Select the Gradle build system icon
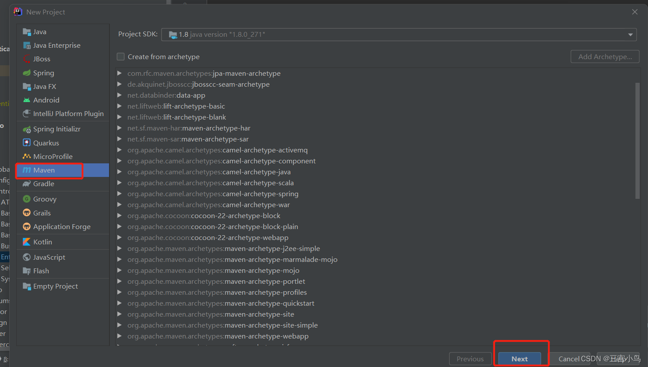This screenshot has height=367, width=648. click(x=43, y=183)
